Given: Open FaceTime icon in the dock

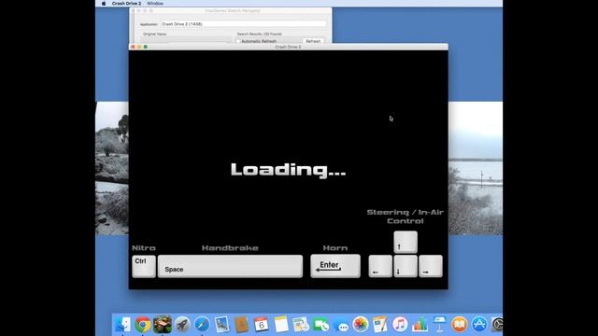Looking at the screenshot, I should (x=320, y=325).
